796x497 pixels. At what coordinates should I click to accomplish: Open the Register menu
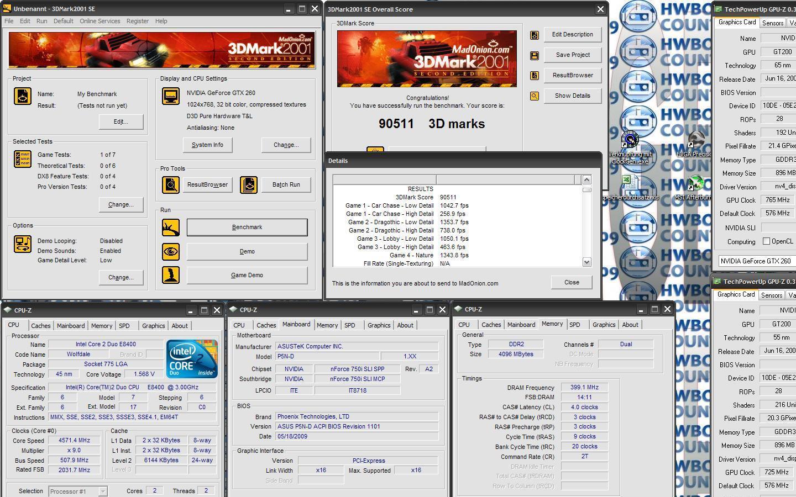point(137,21)
